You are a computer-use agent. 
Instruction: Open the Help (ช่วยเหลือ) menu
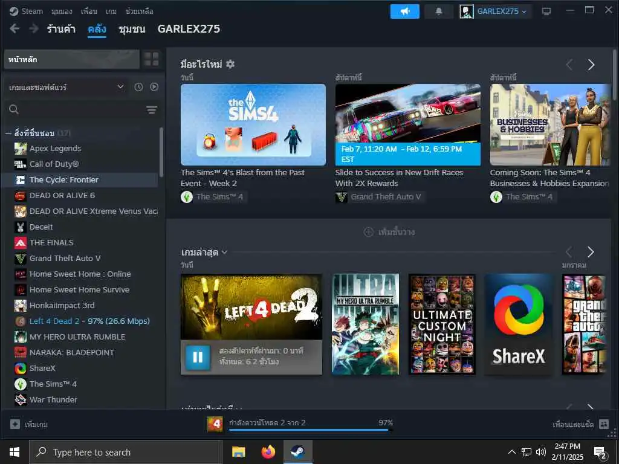[x=139, y=11]
